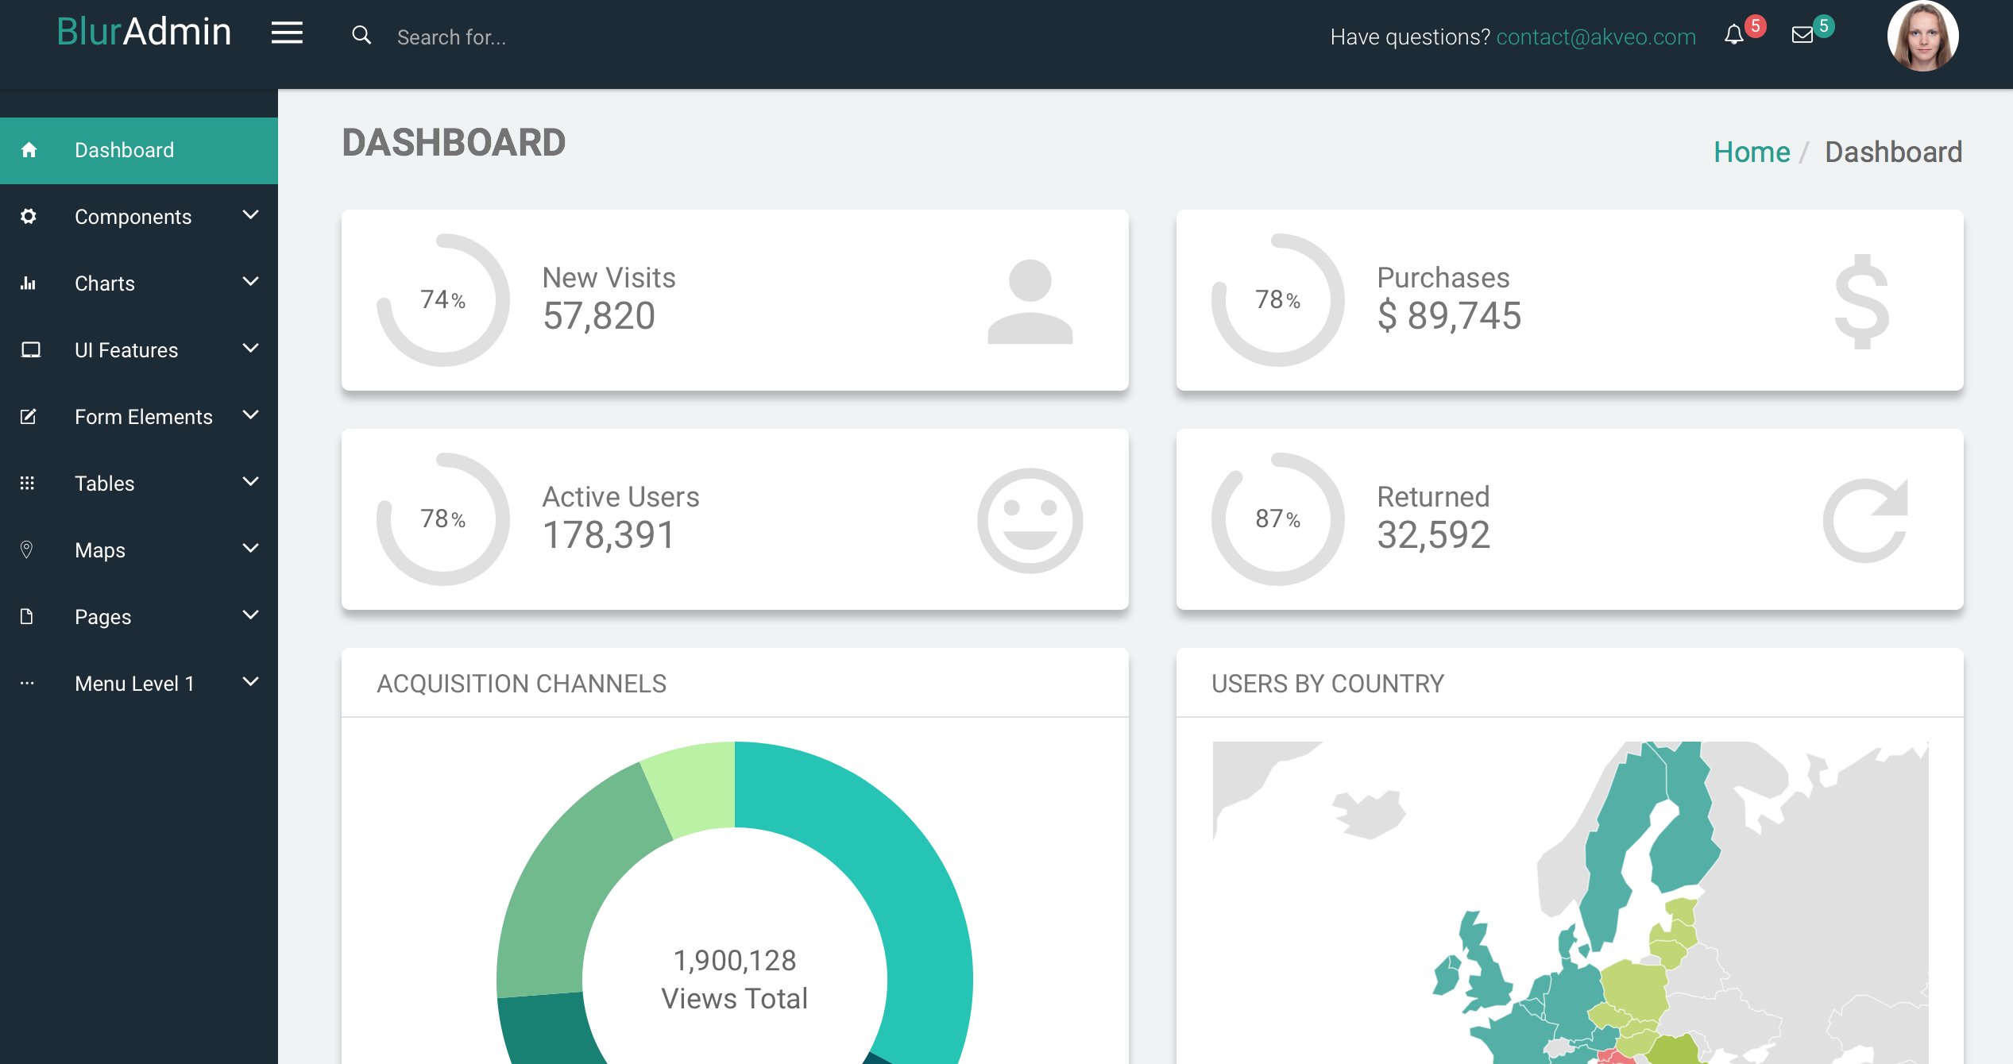The width and height of the screenshot is (2013, 1064).
Task: Click the search magnifier icon
Action: pyautogui.click(x=361, y=35)
